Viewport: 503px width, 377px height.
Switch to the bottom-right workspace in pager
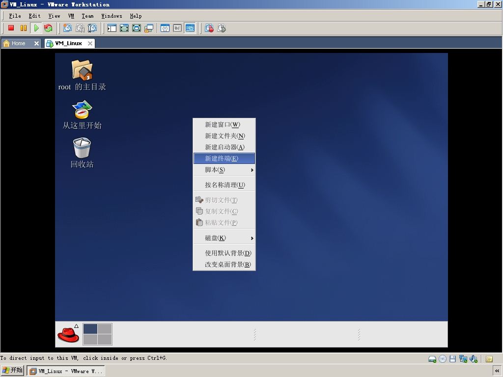pos(105,340)
